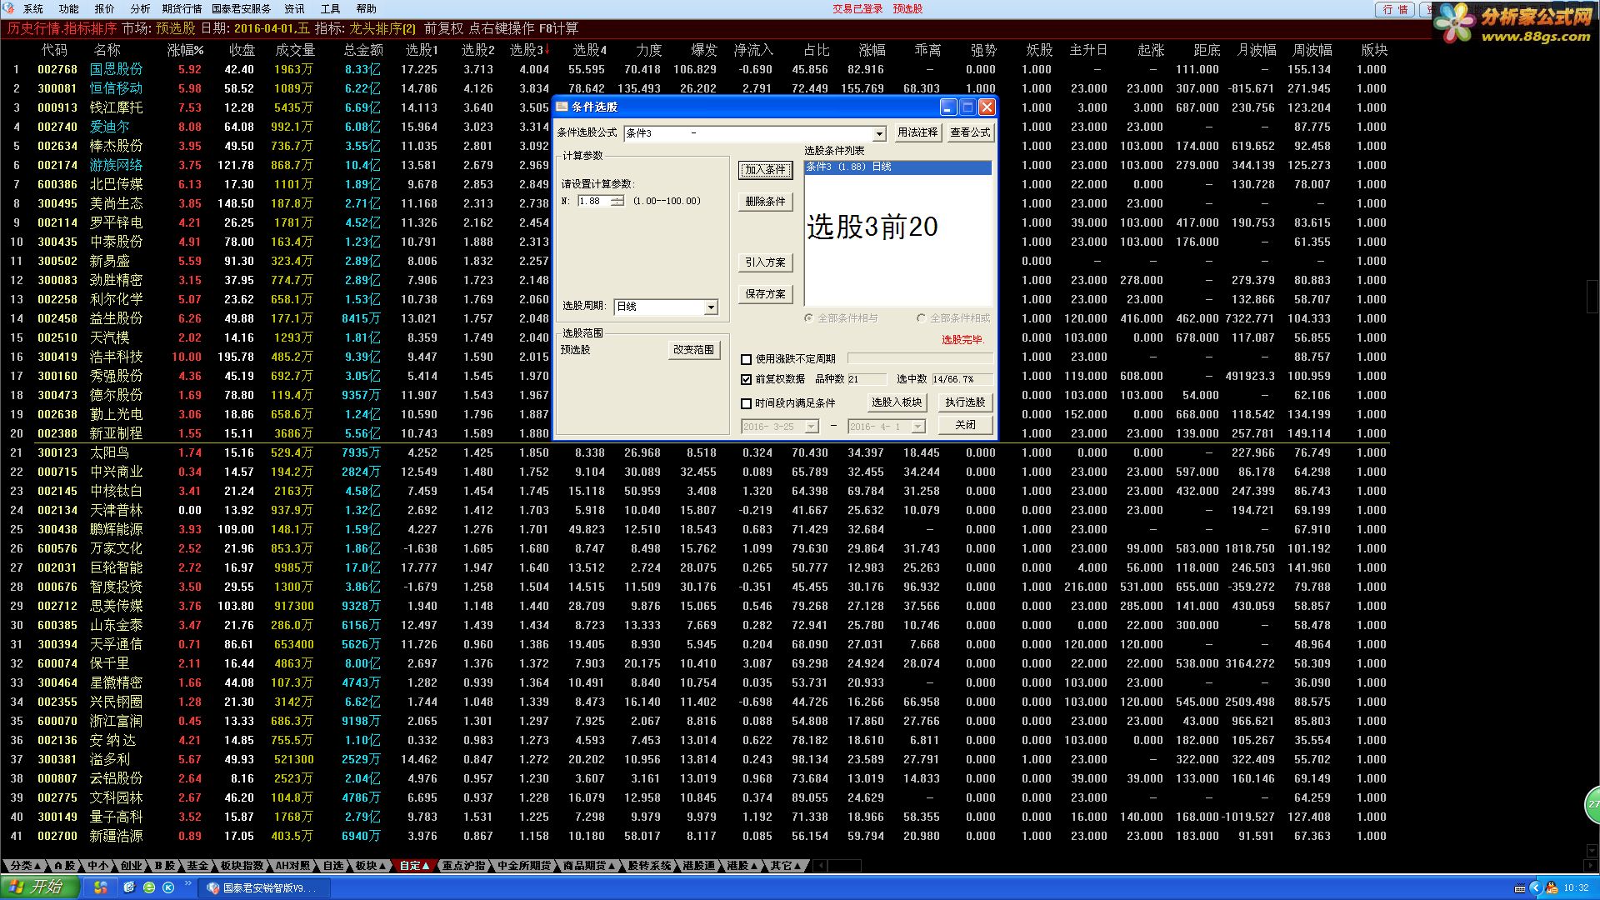Click the 查看公式 button
The image size is (1600, 900).
pos(970,132)
